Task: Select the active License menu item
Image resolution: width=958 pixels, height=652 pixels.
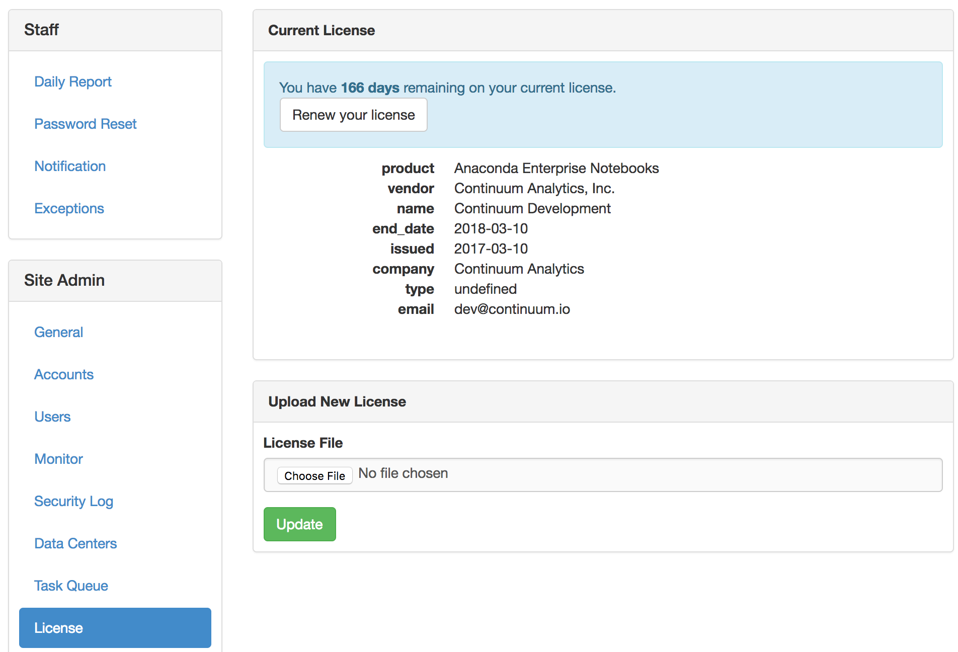Action: (115, 628)
